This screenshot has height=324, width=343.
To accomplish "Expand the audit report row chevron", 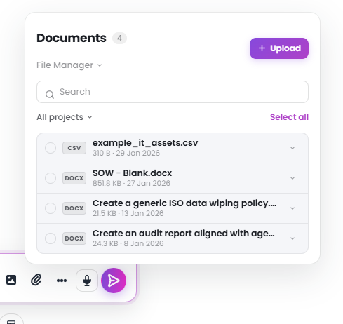I will click(292, 238).
